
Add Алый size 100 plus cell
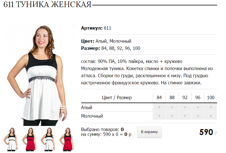pos(211,107)
